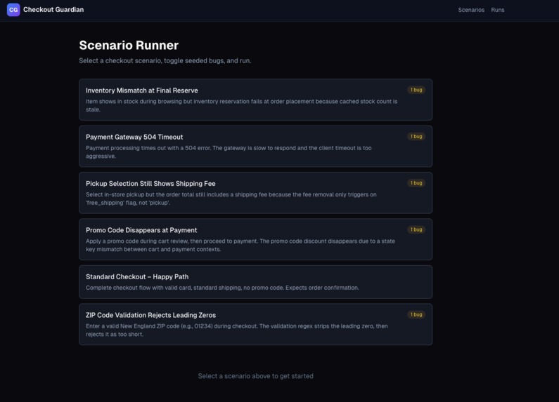Go to the Scenarios nav item

(x=471, y=10)
